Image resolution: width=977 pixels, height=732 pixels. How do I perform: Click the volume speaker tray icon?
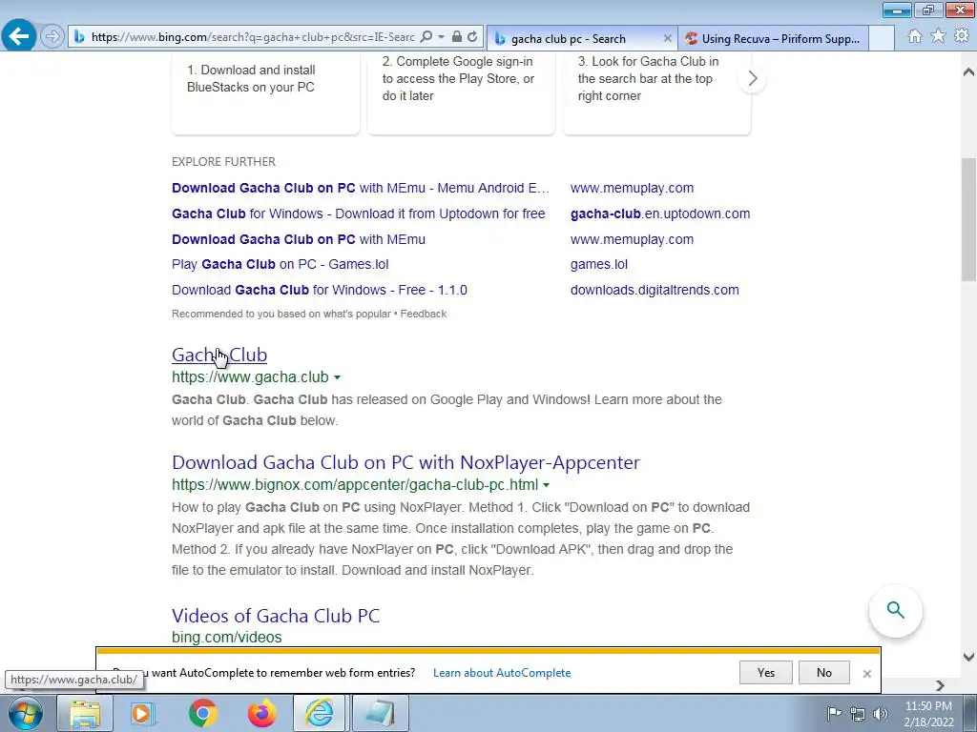[881, 714]
